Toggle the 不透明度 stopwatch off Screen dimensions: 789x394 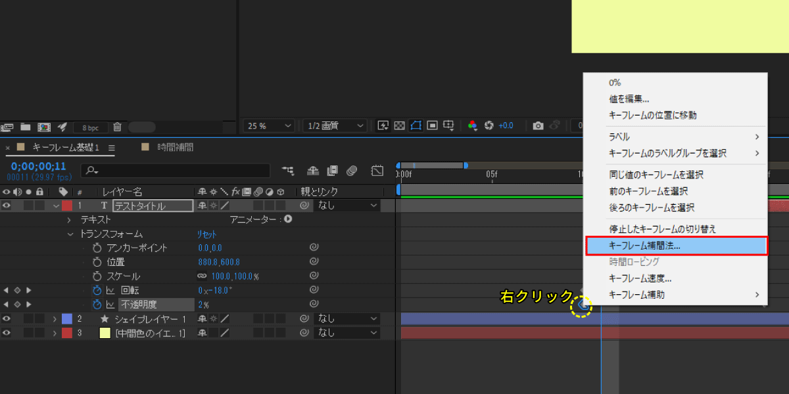tap(97, 304)
